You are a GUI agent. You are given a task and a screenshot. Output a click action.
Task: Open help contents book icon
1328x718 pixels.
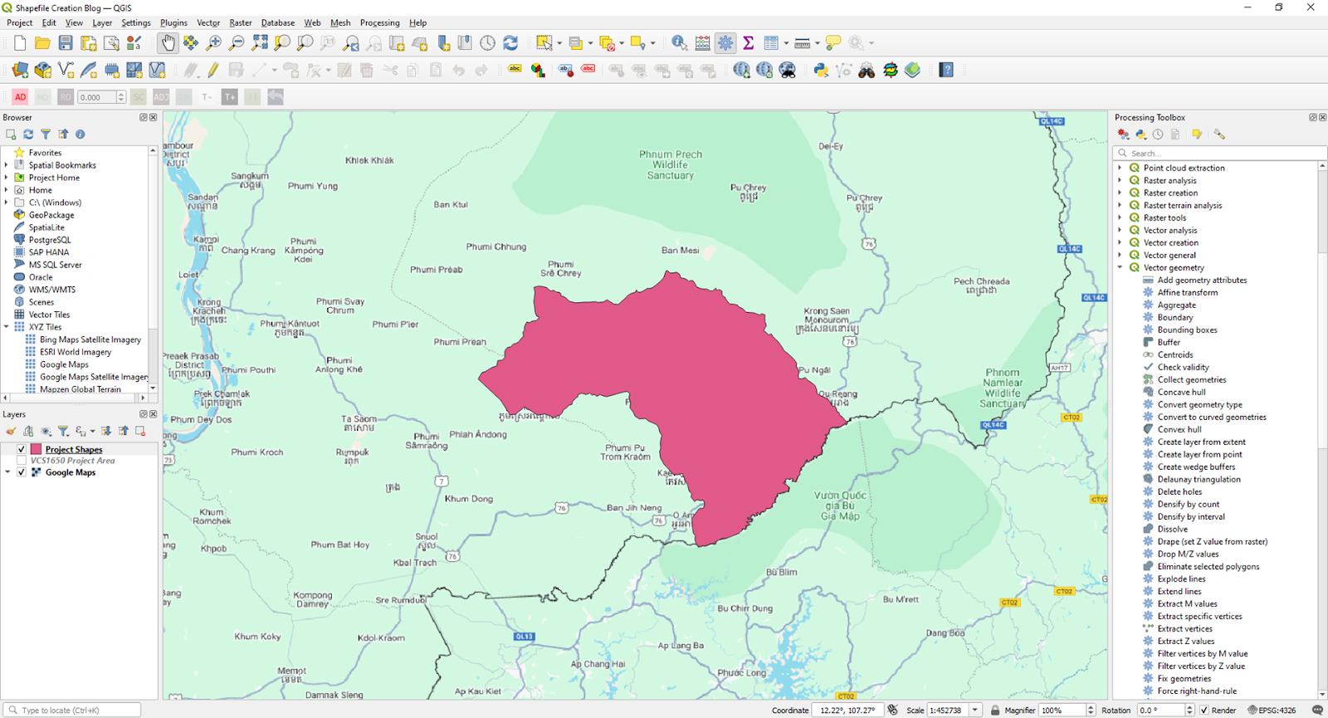[946, 71]
